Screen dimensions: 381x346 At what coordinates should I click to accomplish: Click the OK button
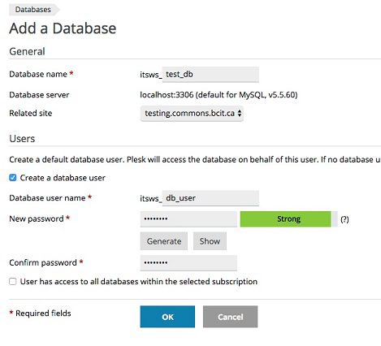167,317
